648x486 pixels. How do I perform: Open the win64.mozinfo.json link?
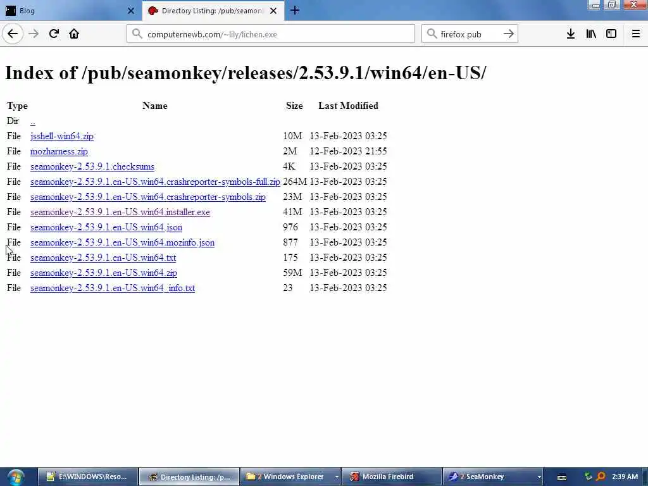coord(122,242)
